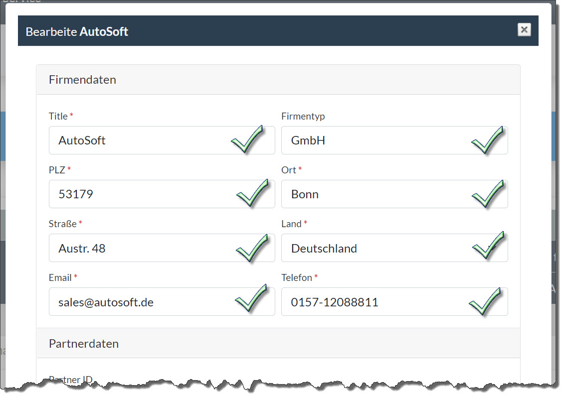Click the checkmark next to Bonn
The image size is (564, 401).
488,194
